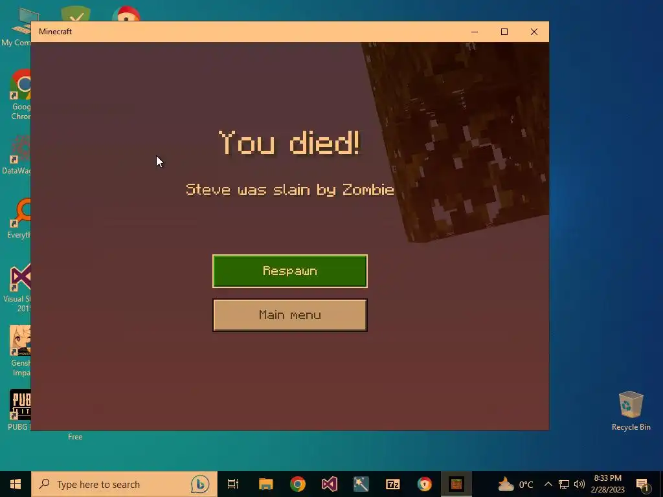663x497 pixels.
Task: Open Bing chat icon in search box
Action: click(x=200, y=484)
